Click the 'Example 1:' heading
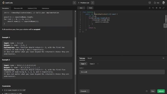 tap(6, 37)
